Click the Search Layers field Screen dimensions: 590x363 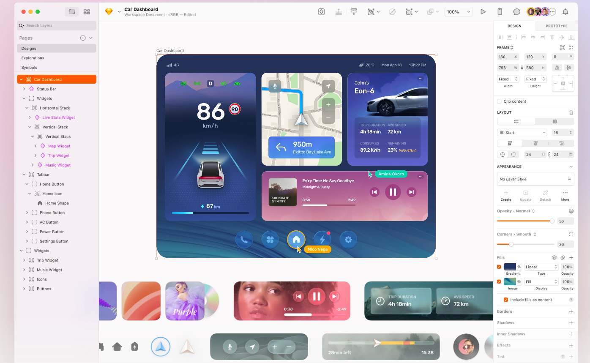(x=57, y=26)
